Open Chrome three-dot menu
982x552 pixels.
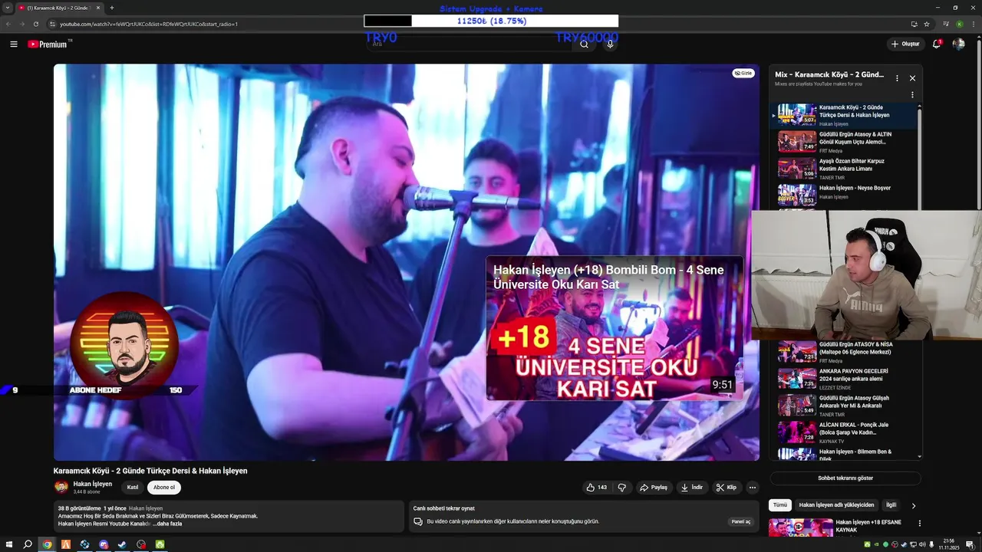(973, 24)
